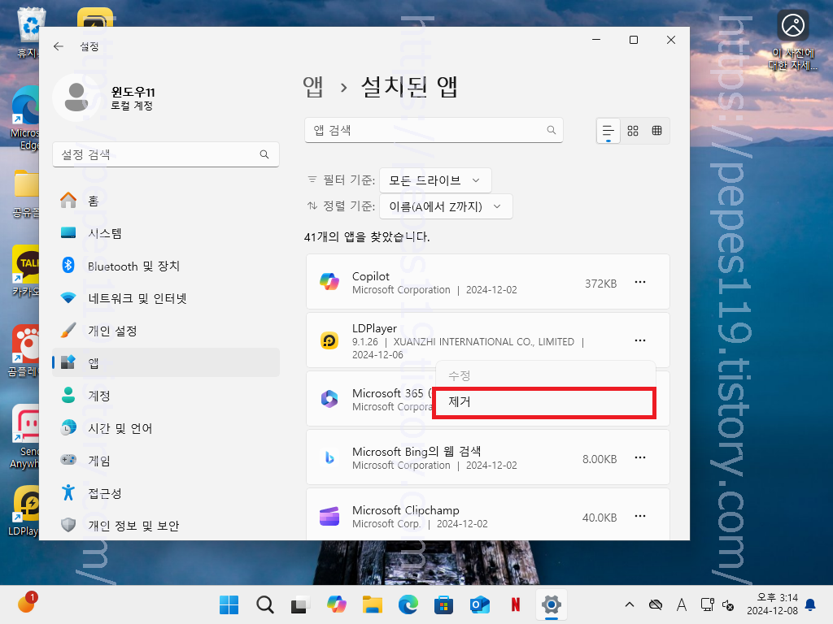This screenshot has width=833, height=624.
Task: Open 개인 정보 및 보안 settings
Action: (x=166, y=526)
